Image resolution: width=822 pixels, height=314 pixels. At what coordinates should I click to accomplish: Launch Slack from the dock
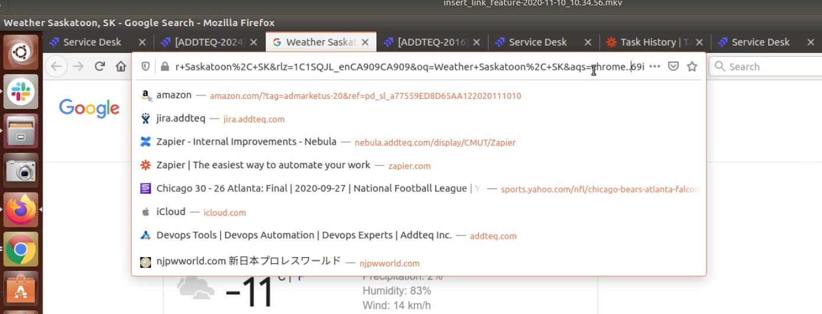point(21,92)
